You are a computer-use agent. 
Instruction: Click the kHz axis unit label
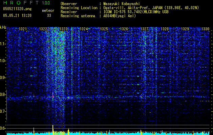point(3,27)
